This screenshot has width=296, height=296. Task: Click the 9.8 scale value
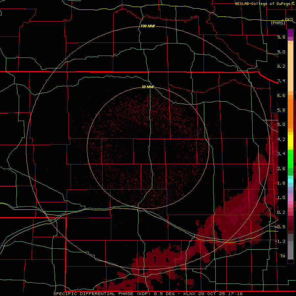tap(281, 37)
